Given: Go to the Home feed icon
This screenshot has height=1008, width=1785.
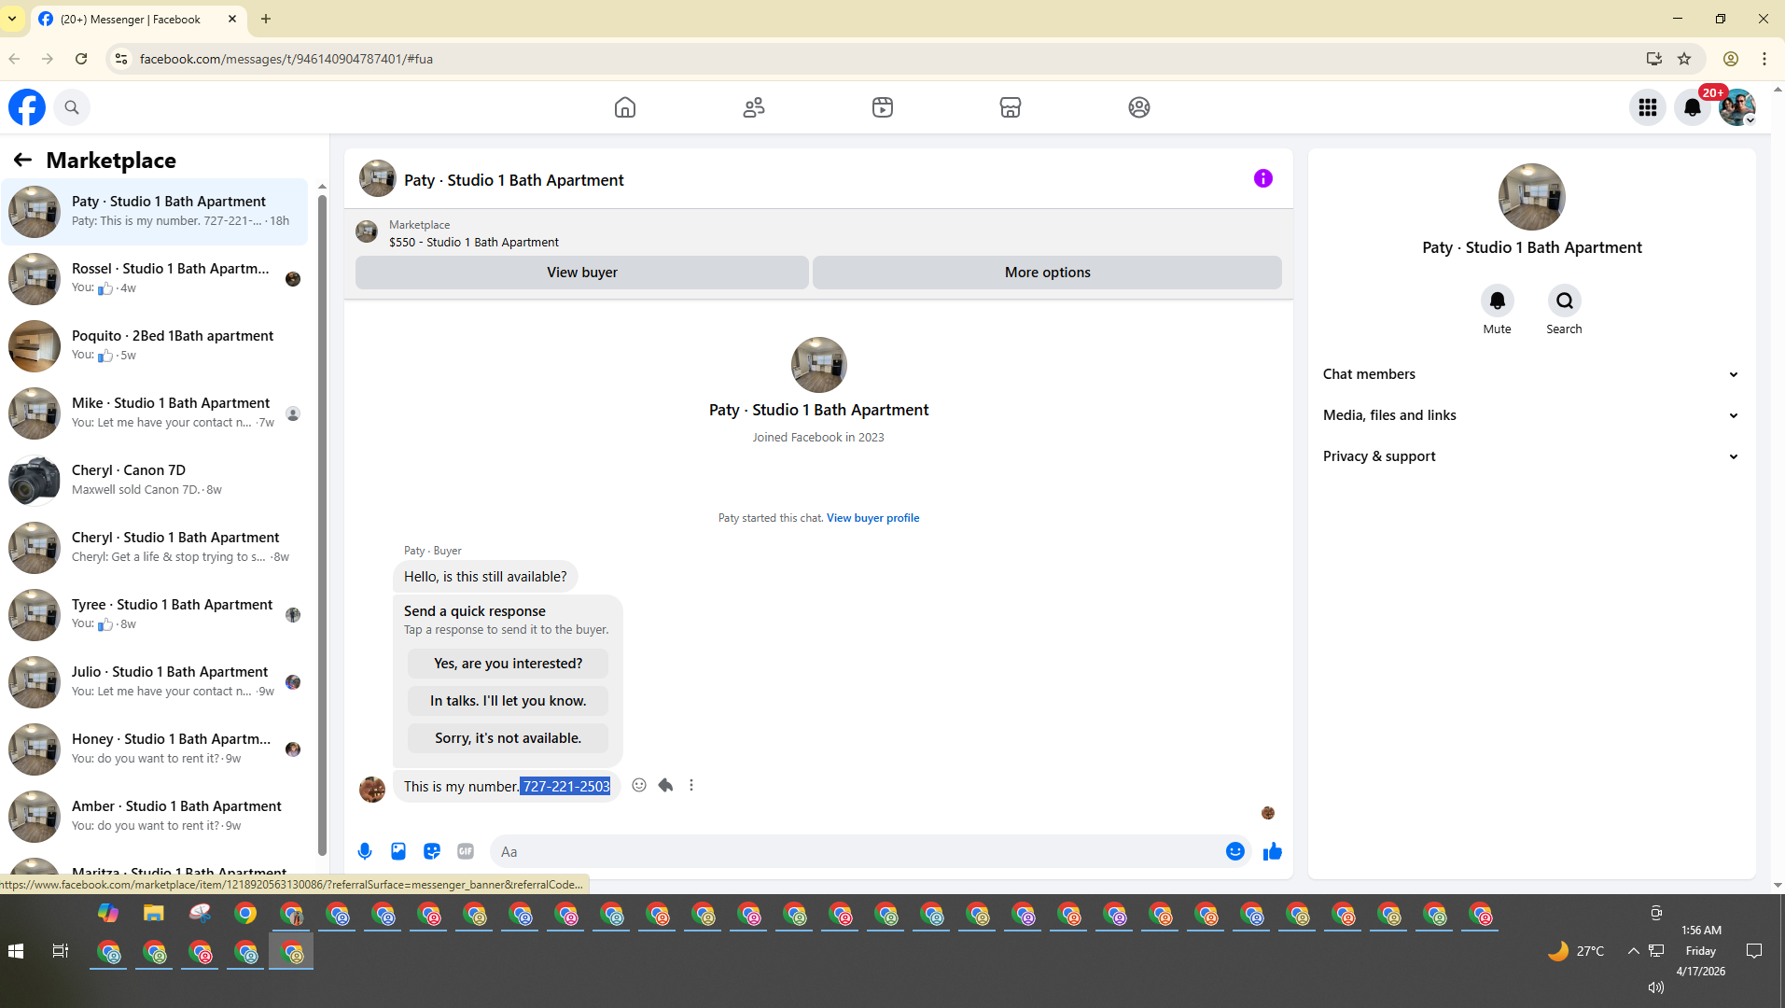Looking at the screenshot, I should (x=625, y=107).
